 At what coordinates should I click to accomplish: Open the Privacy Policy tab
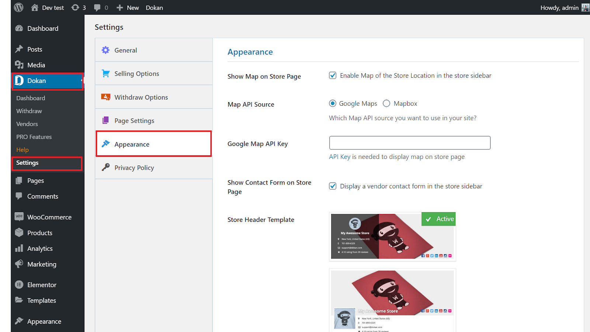[154, 167]
